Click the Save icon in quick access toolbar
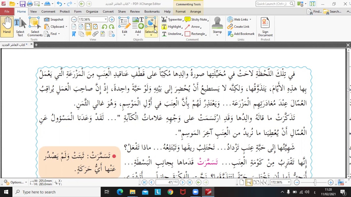This screenshot has width=351, height=197. (x=22, y=4)
